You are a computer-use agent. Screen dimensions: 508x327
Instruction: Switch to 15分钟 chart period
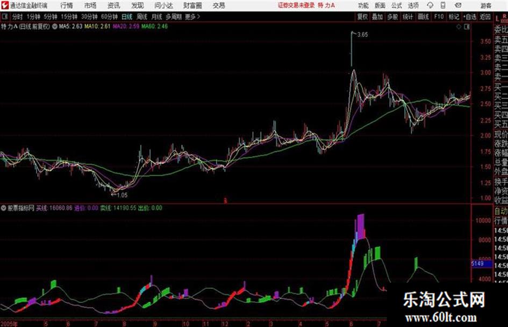(69, 17)
